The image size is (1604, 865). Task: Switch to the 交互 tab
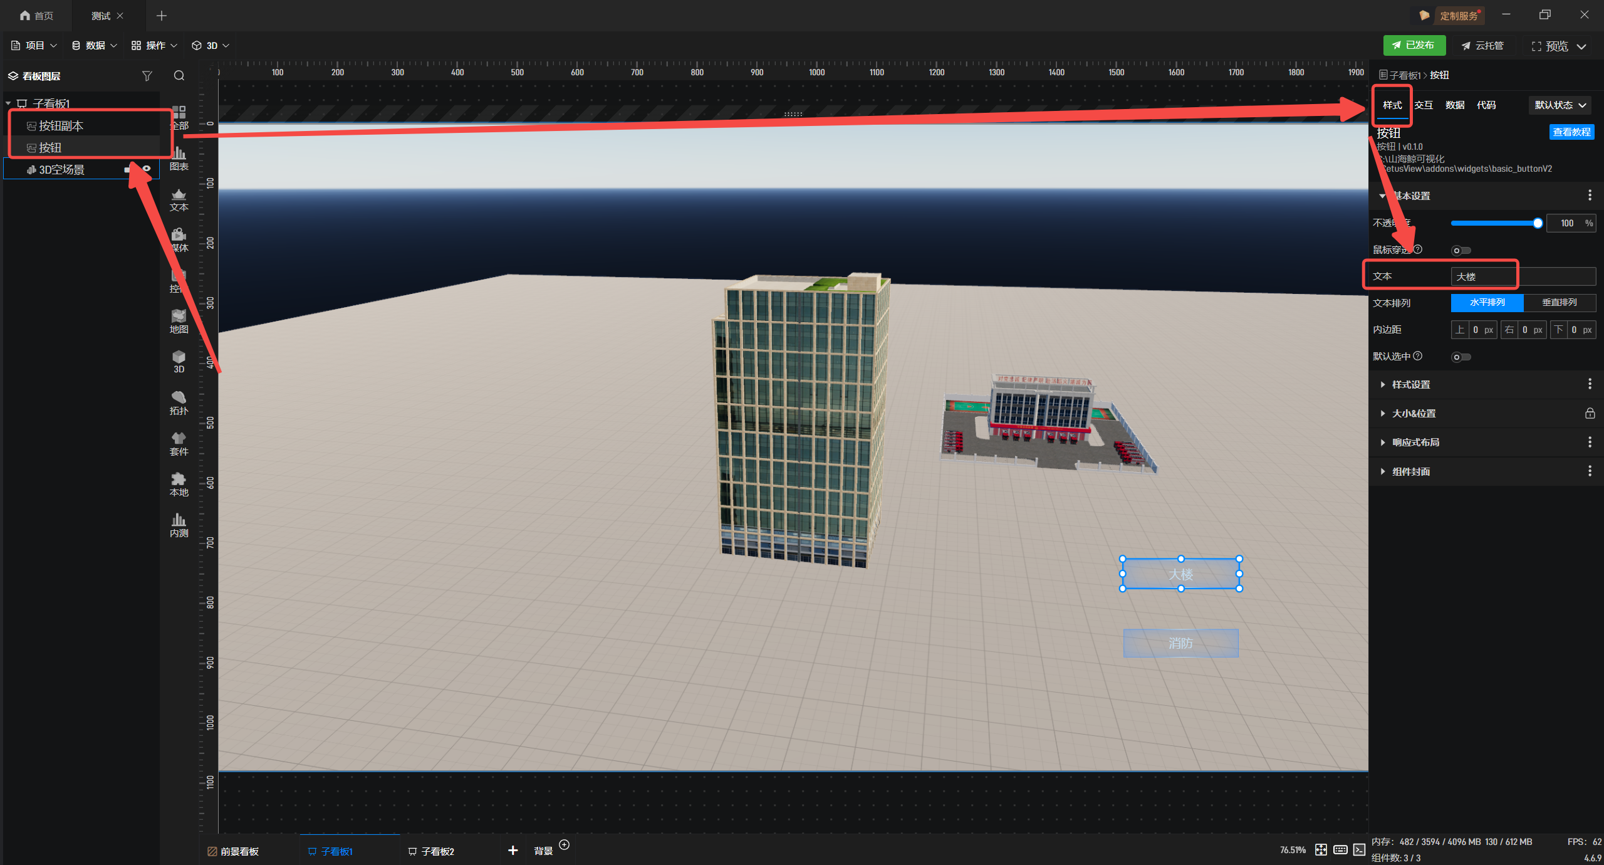pyautogui.click(x=1424, y=105)
